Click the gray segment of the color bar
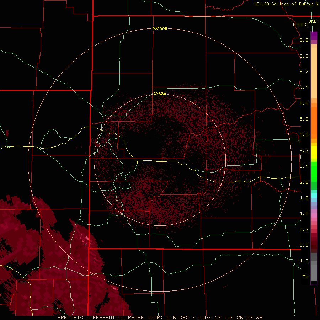 pos(314,267)
